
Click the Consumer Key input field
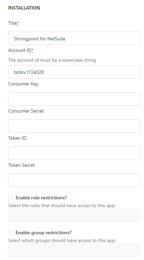(74, 99)
